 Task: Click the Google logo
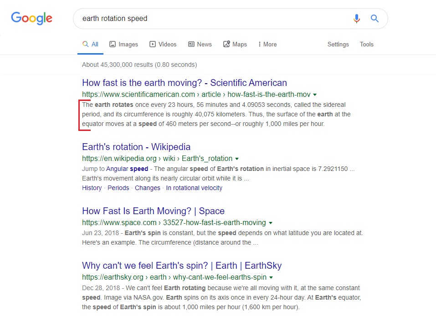coord(31,18)
